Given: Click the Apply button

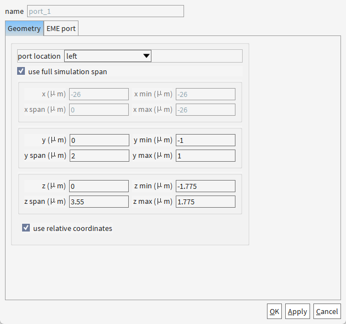Looking at the screenshot, I should 297,311.
